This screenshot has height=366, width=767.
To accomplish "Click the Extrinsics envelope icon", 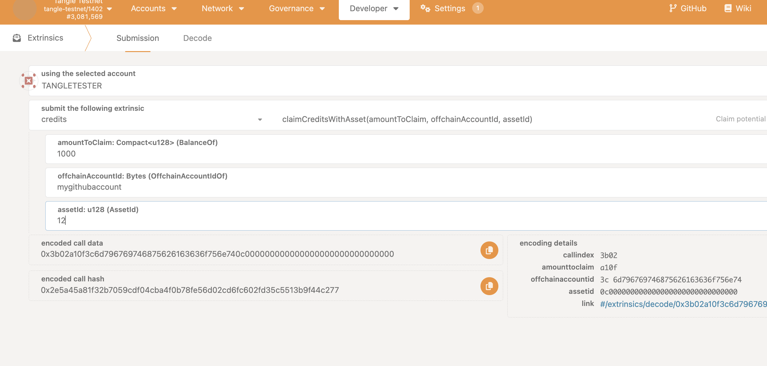I will click(x=17, y=38).
